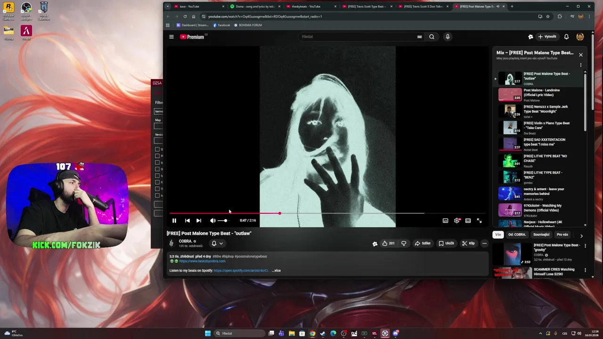
Task: Open options for SCAMMER CRIES video suggestion
Action: click(x=585, y=270)
